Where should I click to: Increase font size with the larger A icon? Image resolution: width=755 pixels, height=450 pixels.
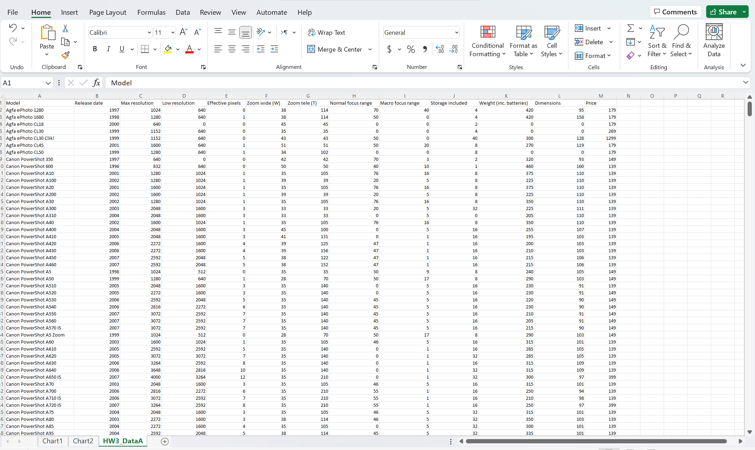[x=183, y=32]
